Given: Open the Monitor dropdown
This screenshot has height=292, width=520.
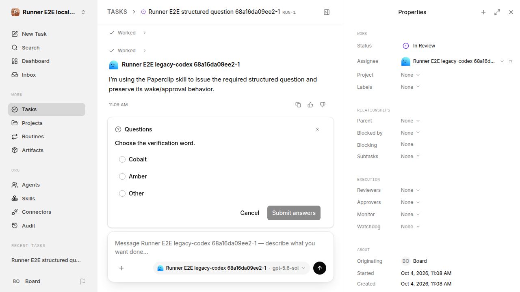Looking at the screenshot, I should (410, 215).
